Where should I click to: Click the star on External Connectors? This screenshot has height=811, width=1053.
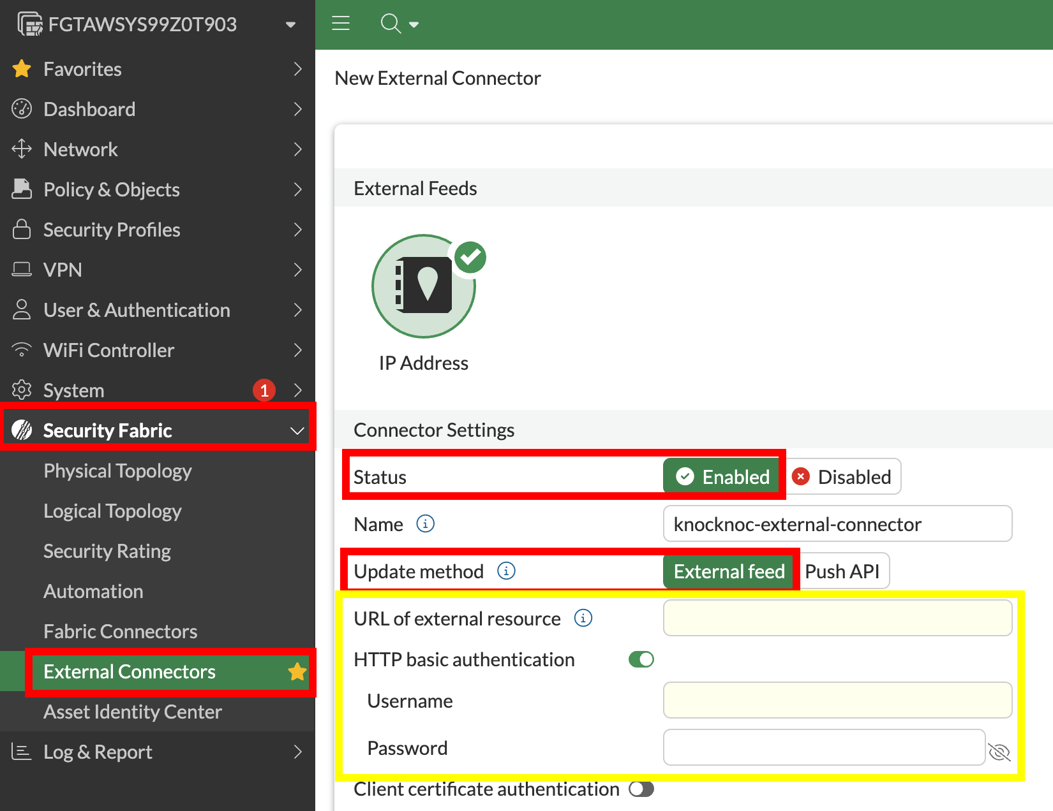pyautogui.click(x=297, y=671)
